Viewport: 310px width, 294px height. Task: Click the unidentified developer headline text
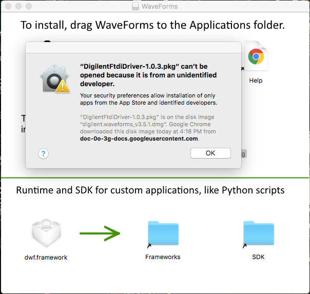pyautogui.click(x=148, y=75)
